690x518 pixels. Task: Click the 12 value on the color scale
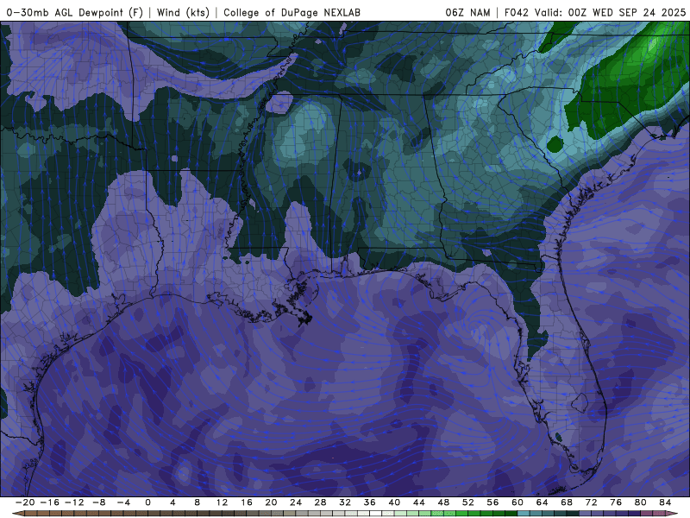[x=222, y=502]
